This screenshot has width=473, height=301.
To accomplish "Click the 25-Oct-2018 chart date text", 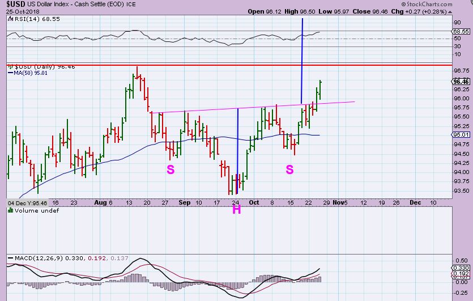I will 20,11.
